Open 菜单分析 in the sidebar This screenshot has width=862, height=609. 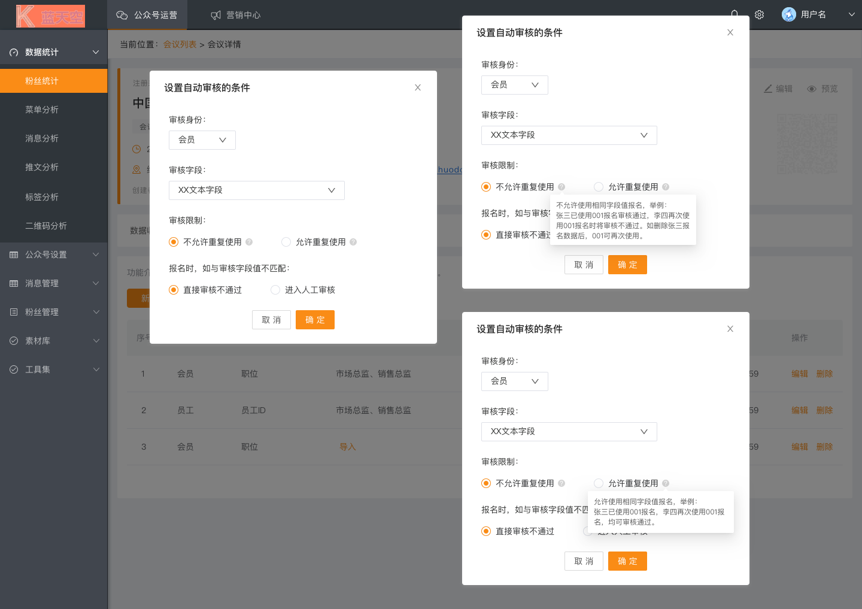point(42,110)
